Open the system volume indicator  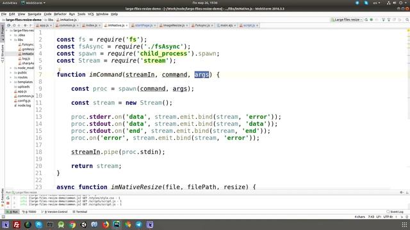(395, 3)
